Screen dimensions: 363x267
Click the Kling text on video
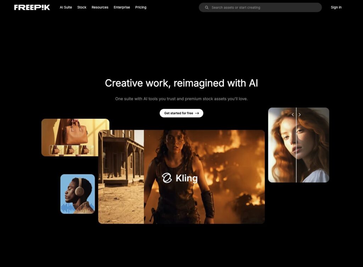(186, 178)
